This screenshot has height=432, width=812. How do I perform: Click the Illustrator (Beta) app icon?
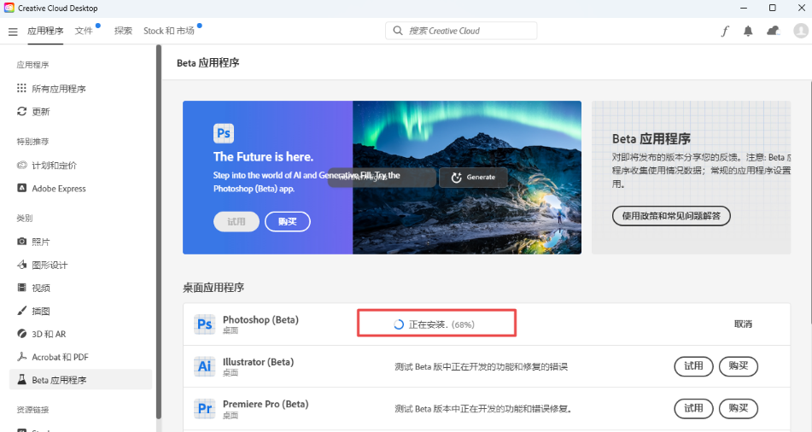point(204,366)
